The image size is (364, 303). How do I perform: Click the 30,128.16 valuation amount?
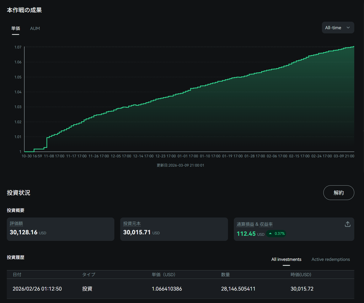[x=24, y=232]
